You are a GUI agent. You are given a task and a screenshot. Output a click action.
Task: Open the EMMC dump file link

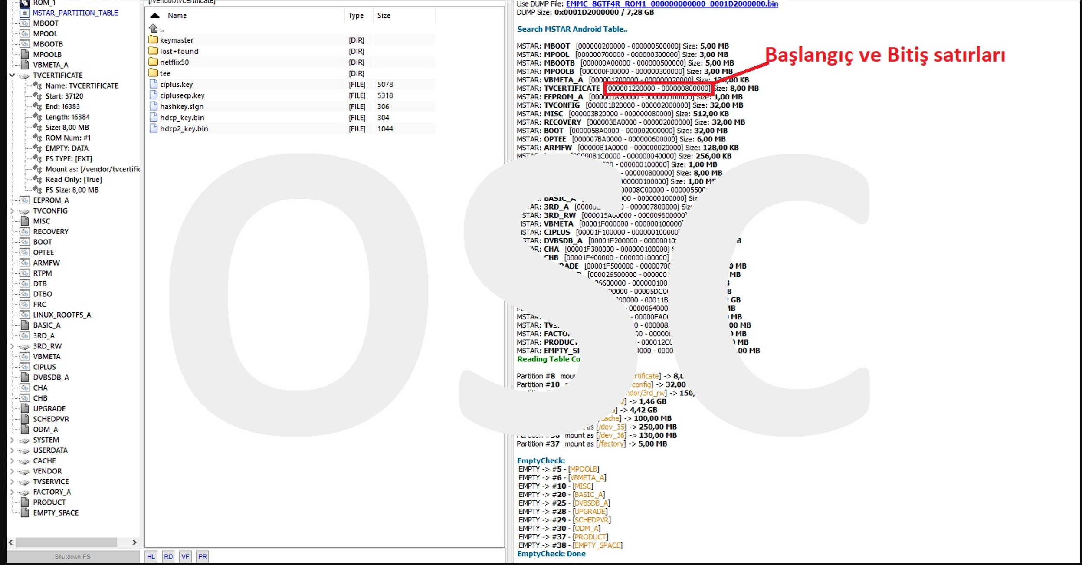coord(672,4)
